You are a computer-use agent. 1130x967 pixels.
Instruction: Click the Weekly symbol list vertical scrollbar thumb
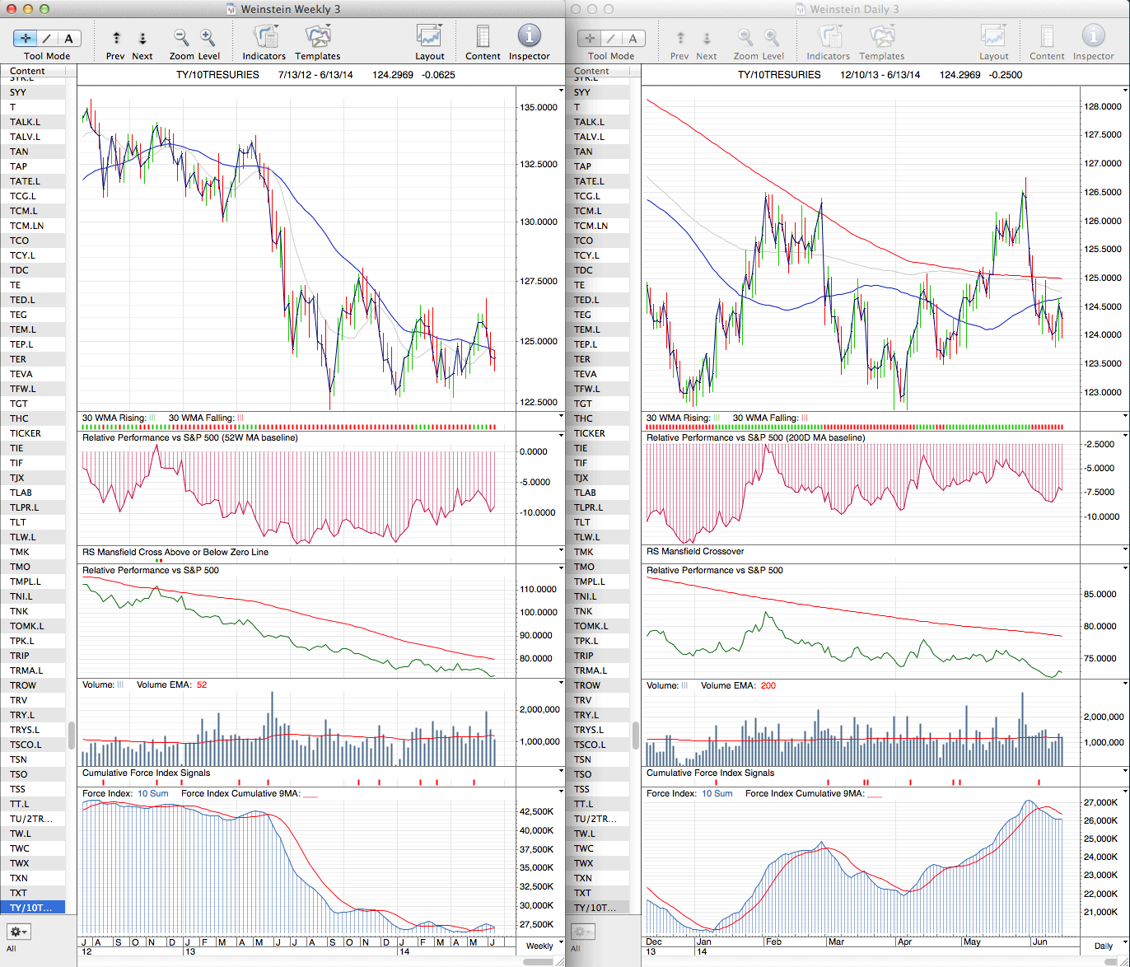tap(72, 734)
